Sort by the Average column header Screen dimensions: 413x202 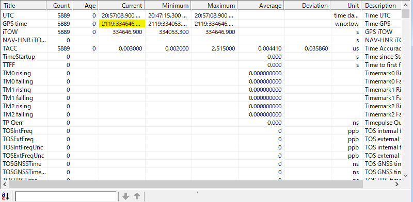point(261,6)
